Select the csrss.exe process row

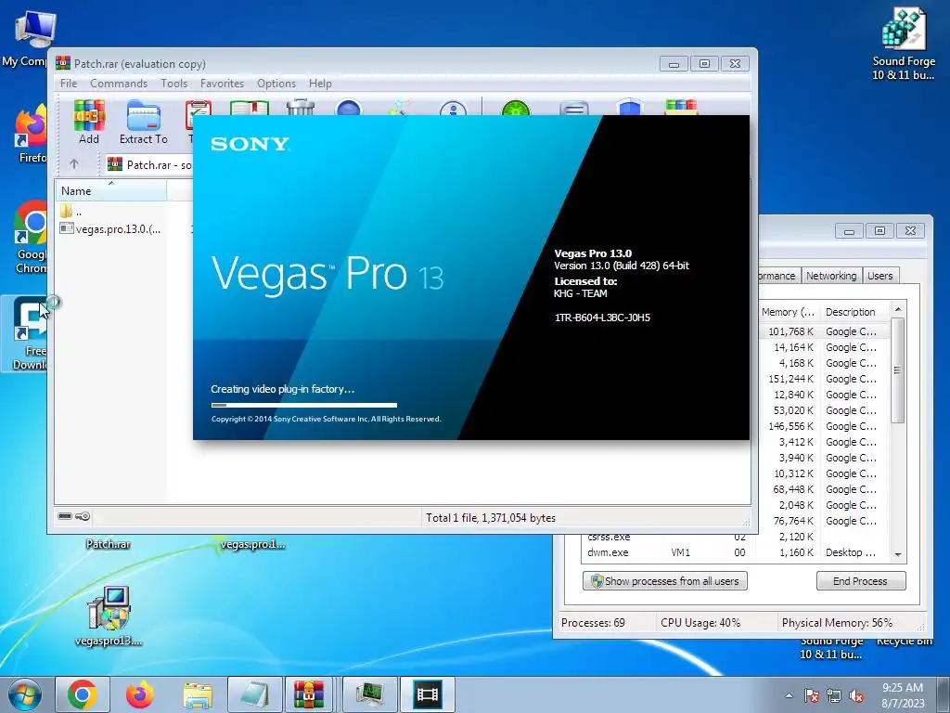(x=736, y=538)
